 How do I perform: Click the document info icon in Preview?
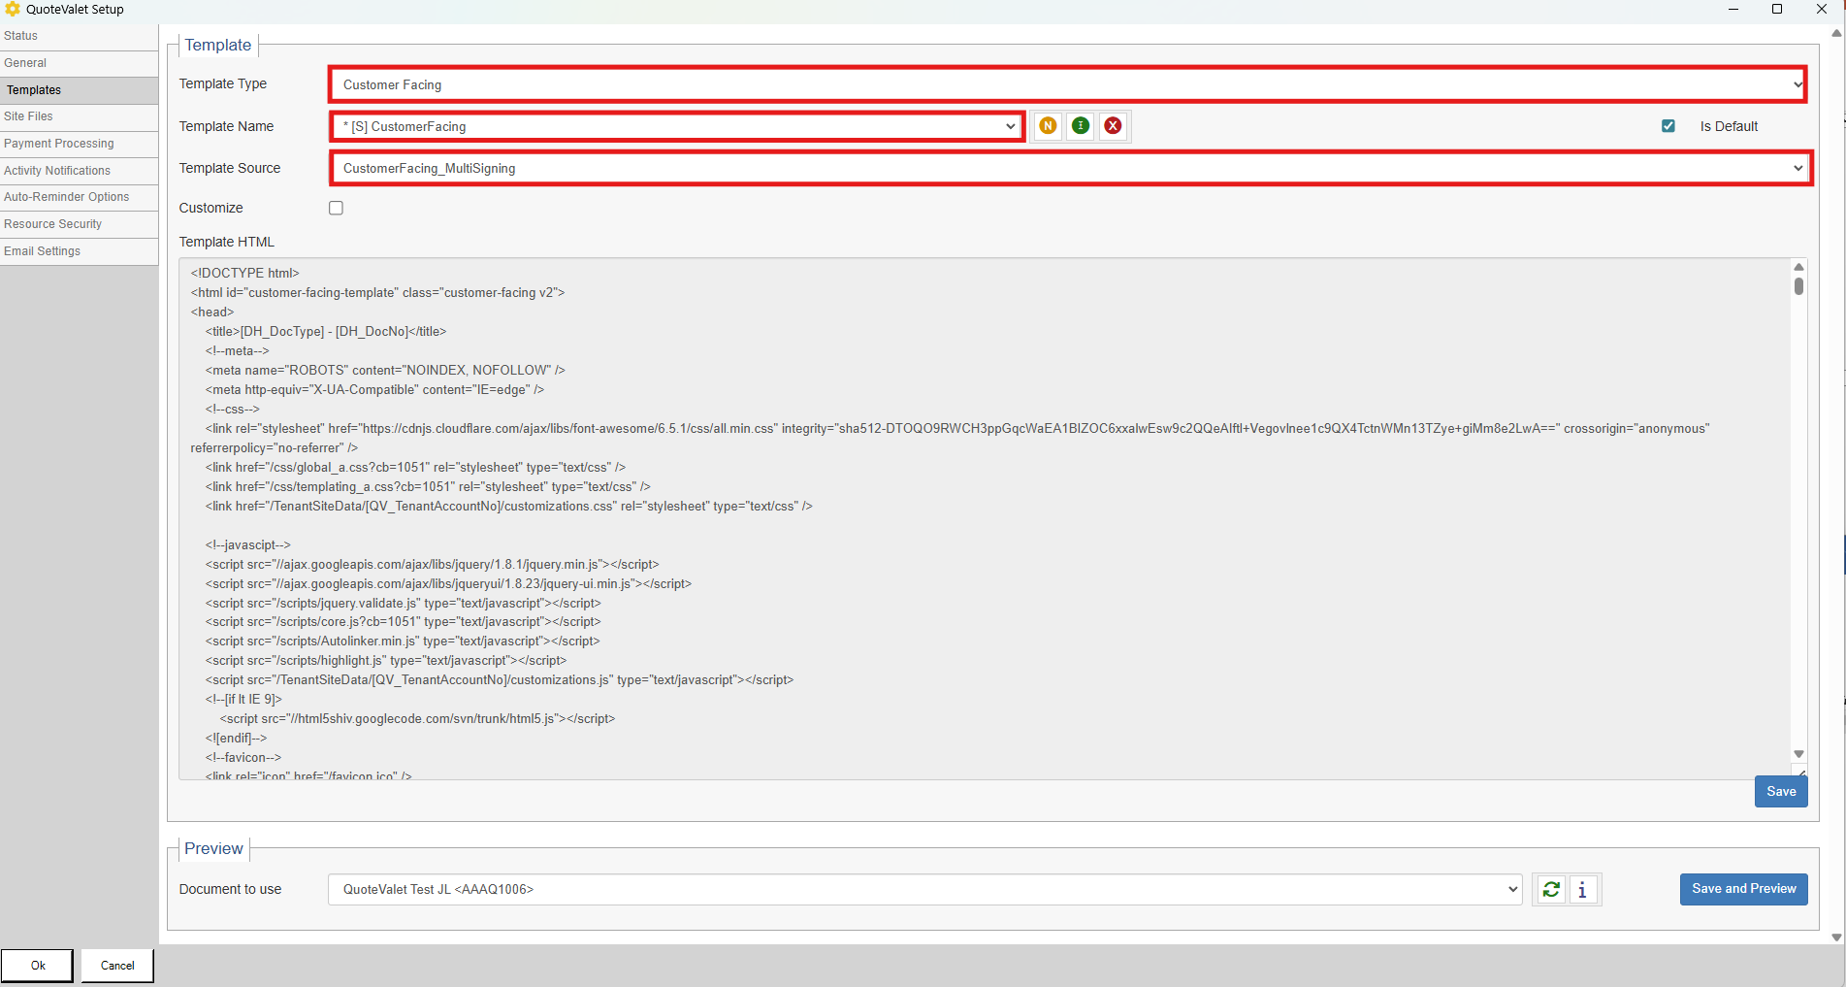pyautogui.click(x=1583, y=889)
